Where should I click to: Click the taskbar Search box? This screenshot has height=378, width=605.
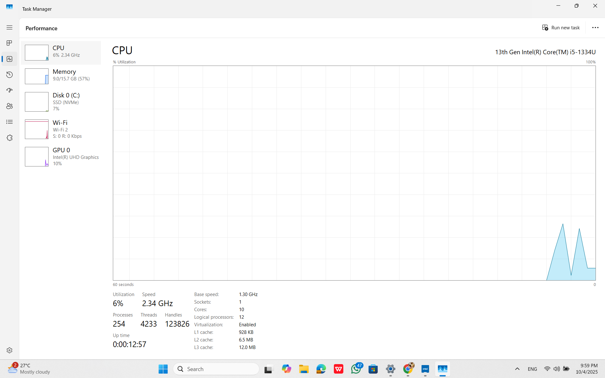[216, 369]
